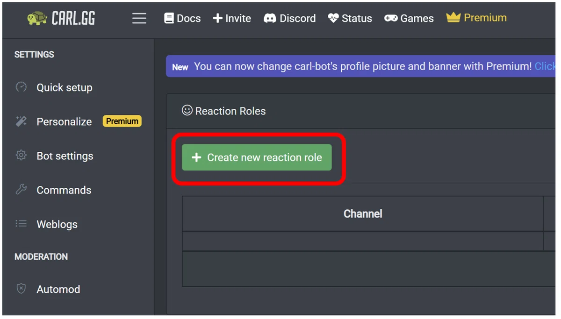Click the crown icon beside Premium

click(x=453, y=17)
